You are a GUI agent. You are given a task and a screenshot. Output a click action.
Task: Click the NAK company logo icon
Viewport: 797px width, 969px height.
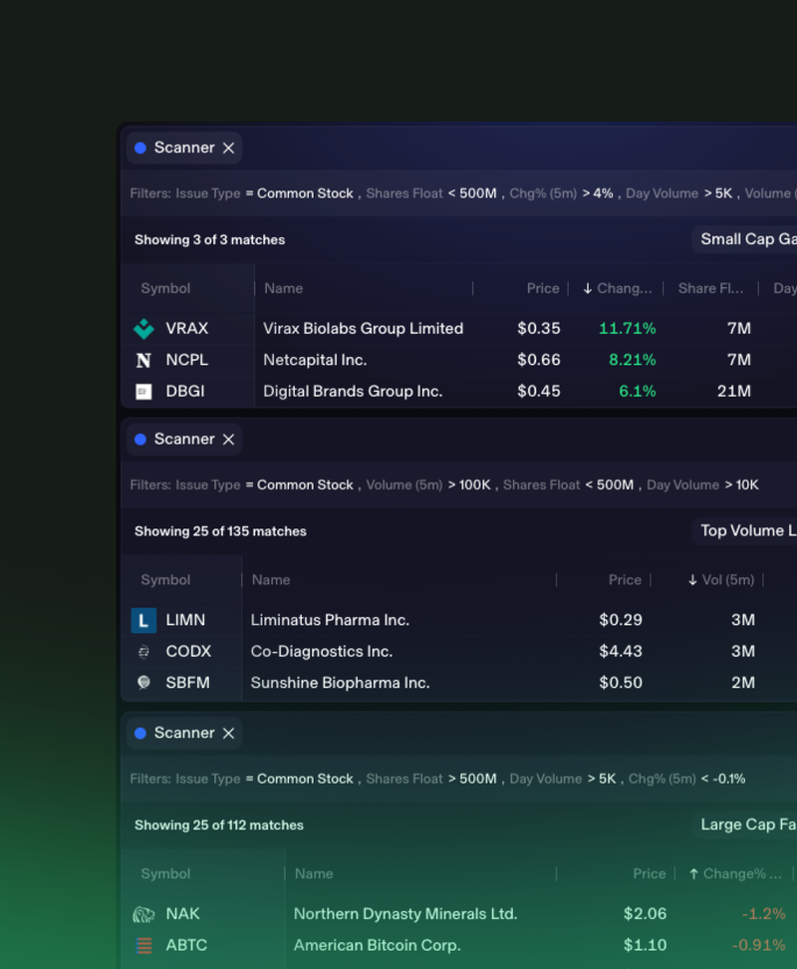coord(143,914)
